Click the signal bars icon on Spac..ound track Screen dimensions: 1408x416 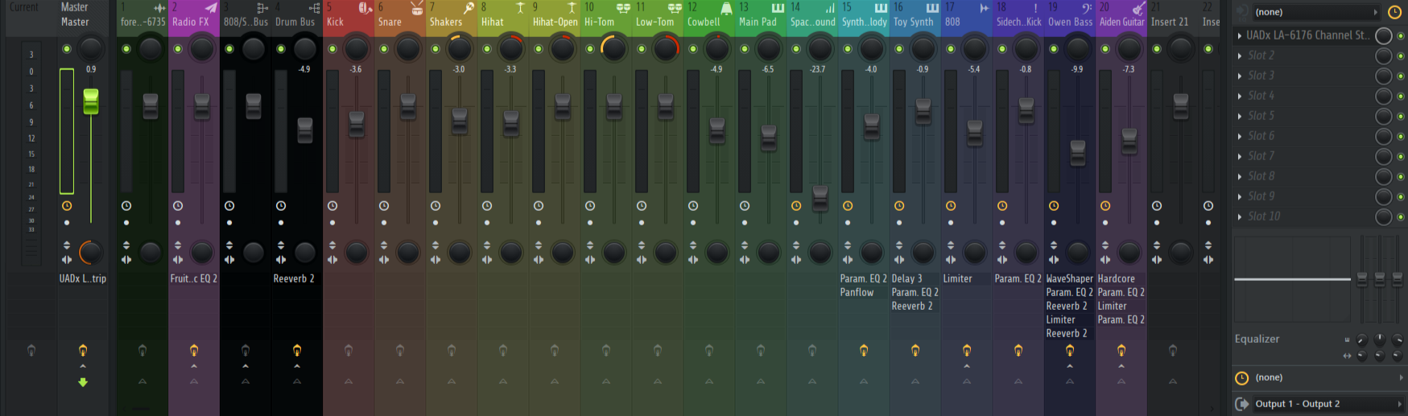829,8
